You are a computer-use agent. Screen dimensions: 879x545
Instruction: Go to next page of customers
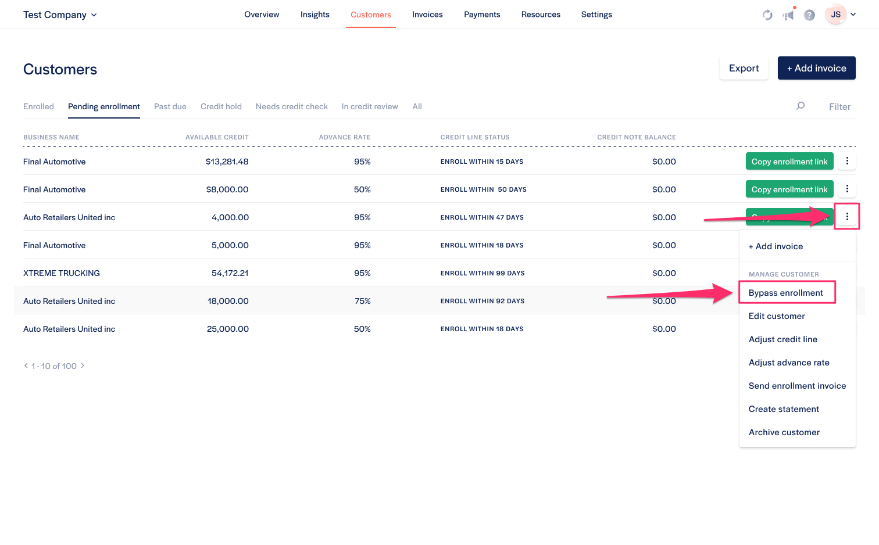click(83, 365)
